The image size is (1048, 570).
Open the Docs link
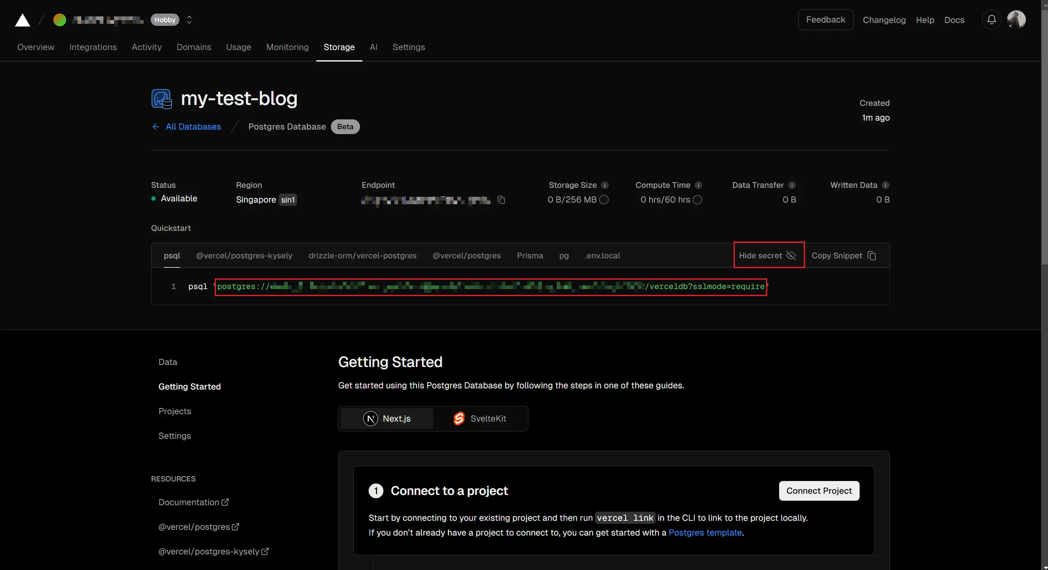[x=954, y=20]
